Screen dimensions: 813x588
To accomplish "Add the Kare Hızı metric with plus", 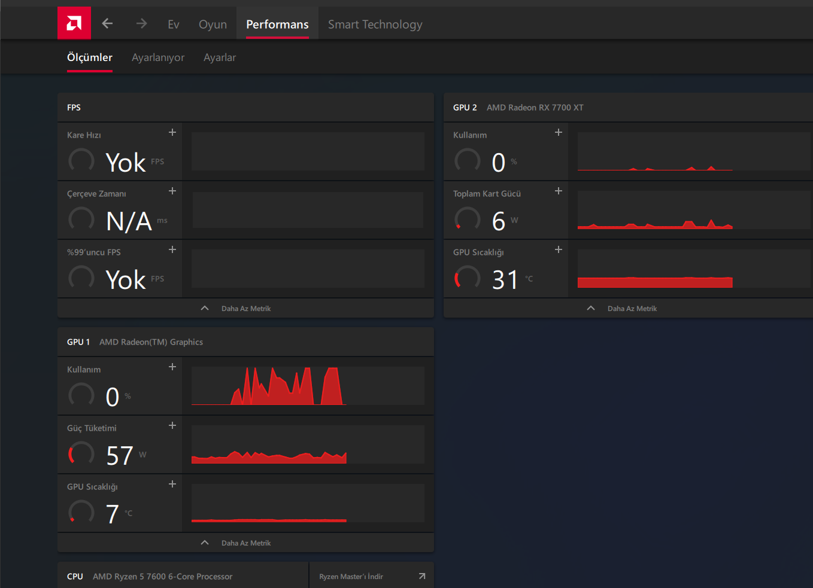I will pyautogui.click(x=172, y=132).
